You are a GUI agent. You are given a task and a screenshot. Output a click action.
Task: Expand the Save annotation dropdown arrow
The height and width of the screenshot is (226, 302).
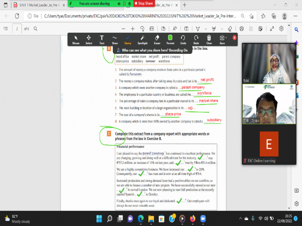coord(226,38)
